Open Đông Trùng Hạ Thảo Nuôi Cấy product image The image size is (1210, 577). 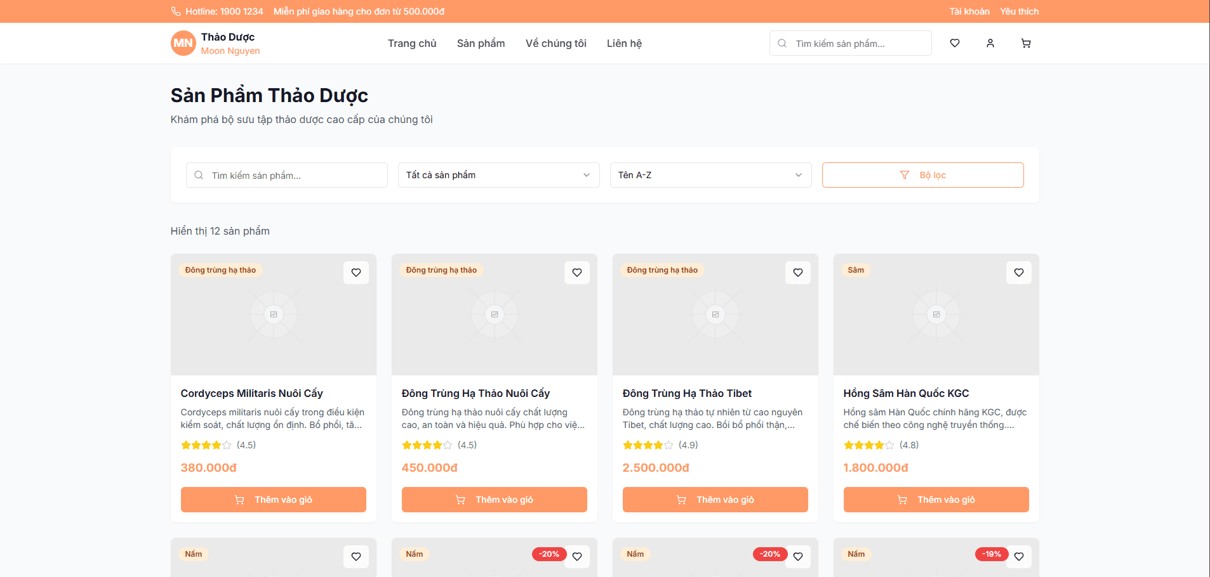495,314
